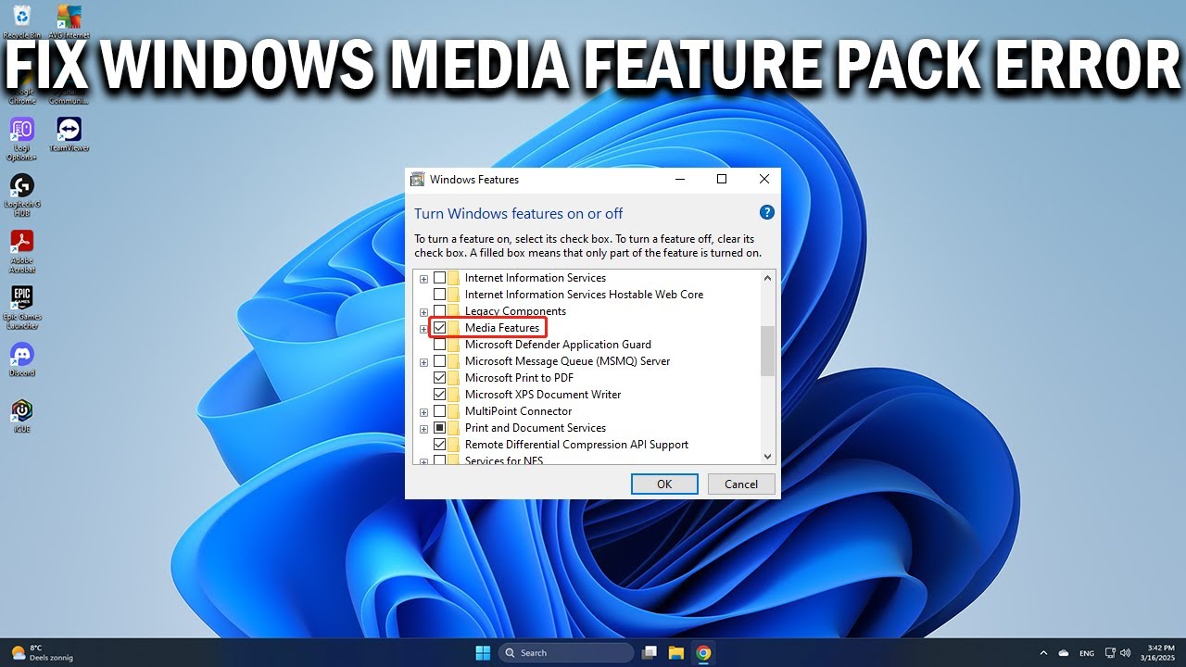Expand the Media Features node
The image size is (1186, 667).
pos(423,329)
